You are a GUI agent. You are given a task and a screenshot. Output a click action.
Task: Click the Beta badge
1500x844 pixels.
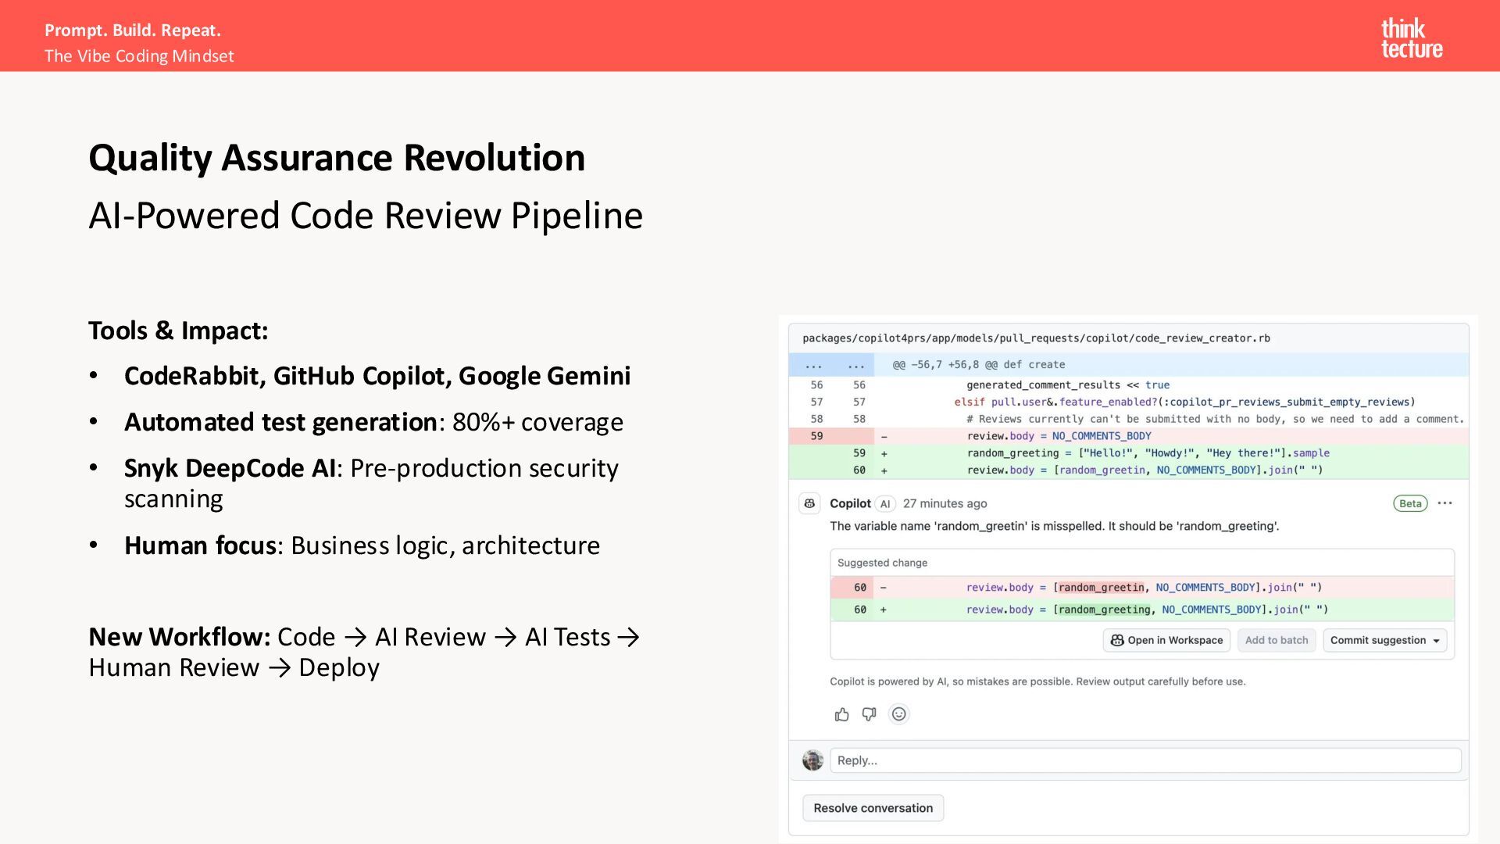click(x=1410, y=503)
